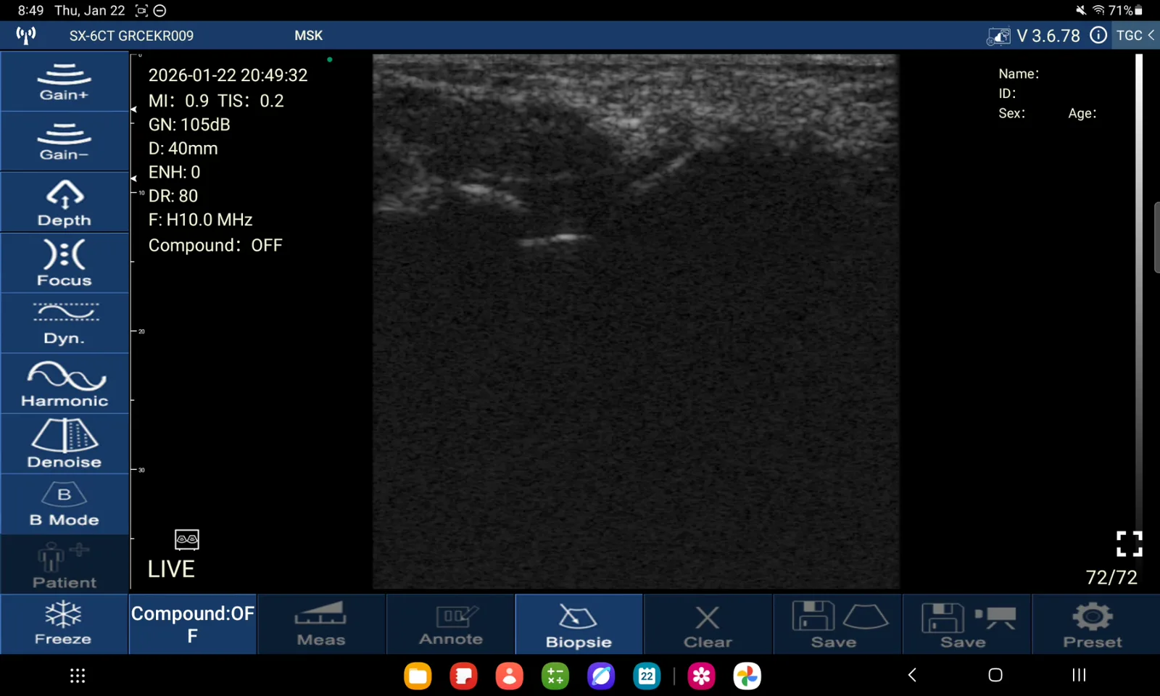Select MSK exam type label

tap(308, 36)
